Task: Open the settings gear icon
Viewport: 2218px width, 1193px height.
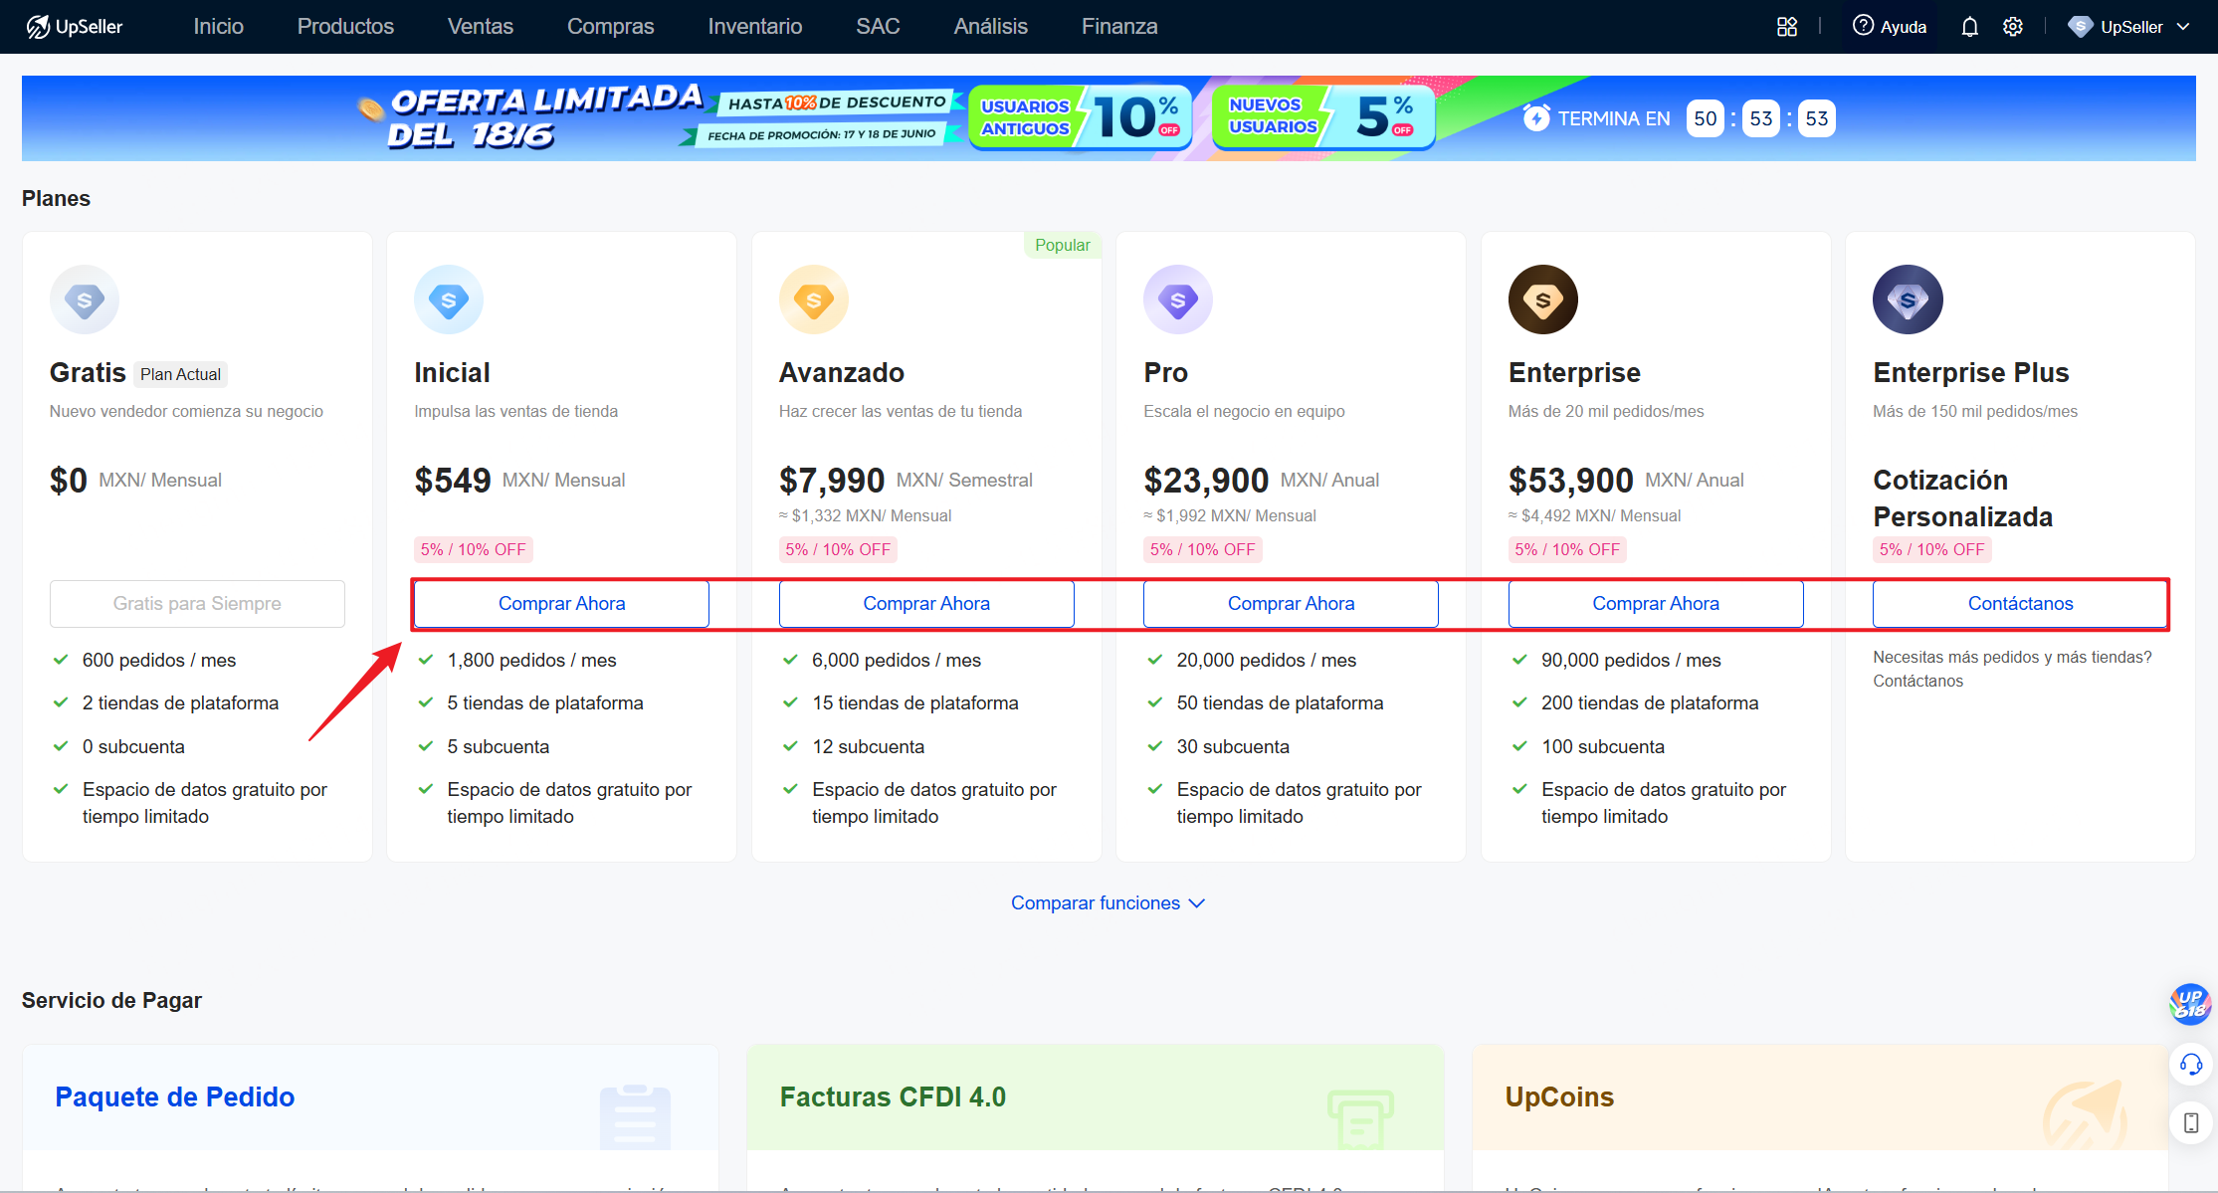Action: (x=2013, y=27)
